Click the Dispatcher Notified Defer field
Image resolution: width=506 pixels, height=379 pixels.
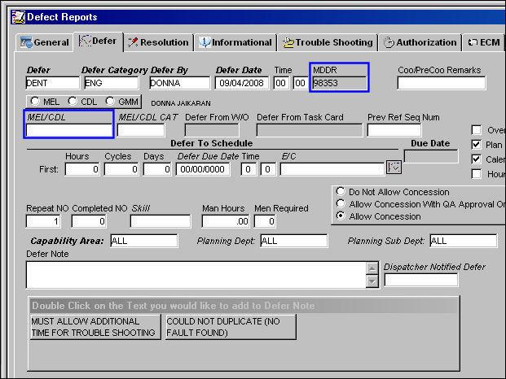coord(421,280)
